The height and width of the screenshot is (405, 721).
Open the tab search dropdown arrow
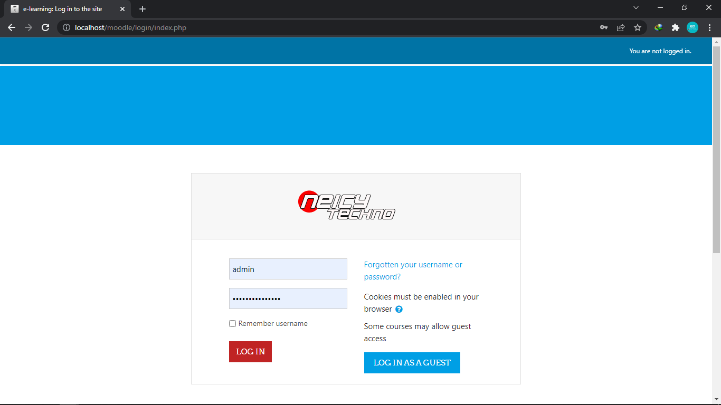click(x=636, y=7)
